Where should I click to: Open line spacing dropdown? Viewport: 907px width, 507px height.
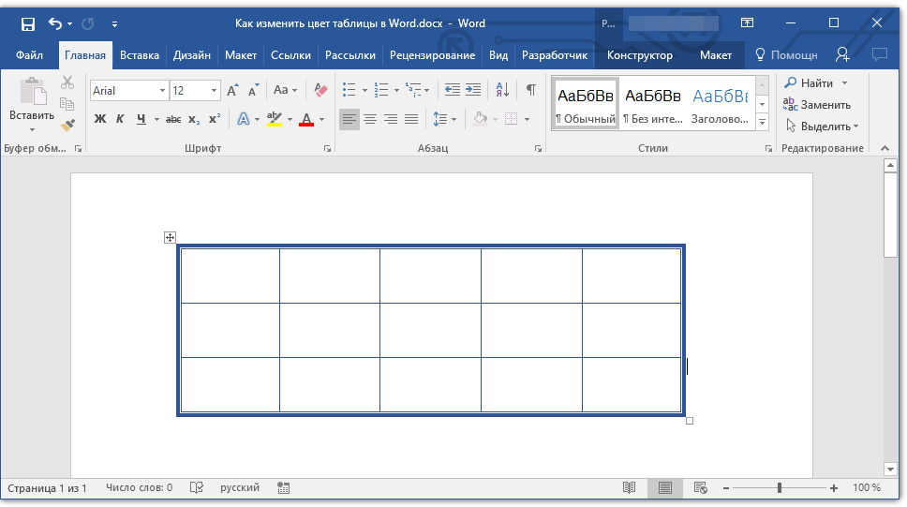pyautogui.click(x=445, y=119)
